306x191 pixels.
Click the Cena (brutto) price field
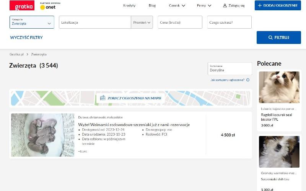[x=180, y=23]
